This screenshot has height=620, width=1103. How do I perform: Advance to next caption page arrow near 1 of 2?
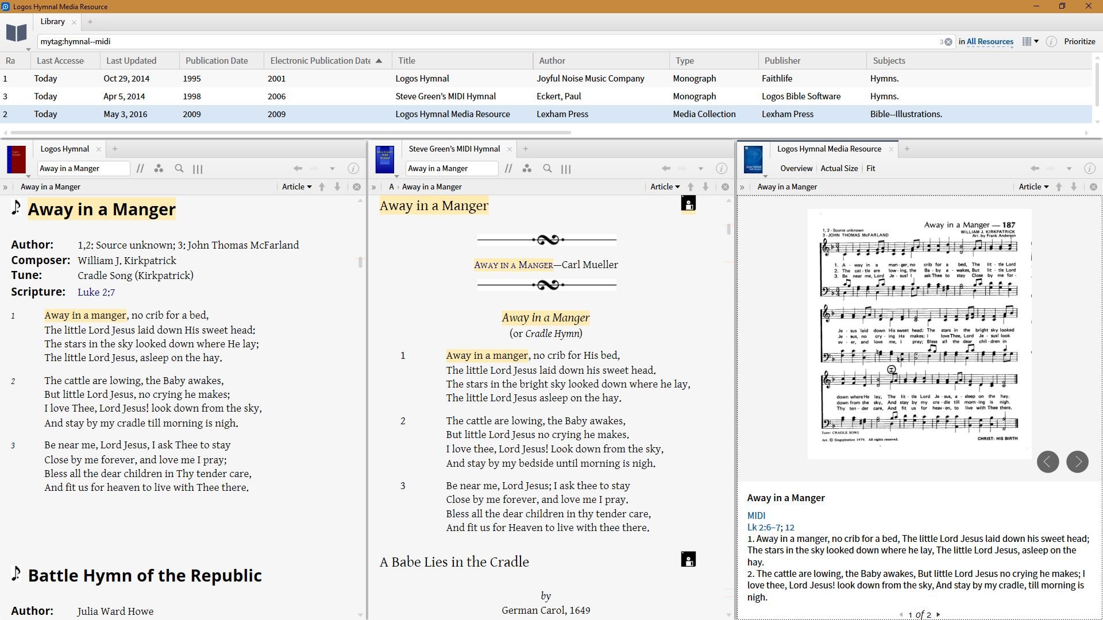tap(938, 614)
